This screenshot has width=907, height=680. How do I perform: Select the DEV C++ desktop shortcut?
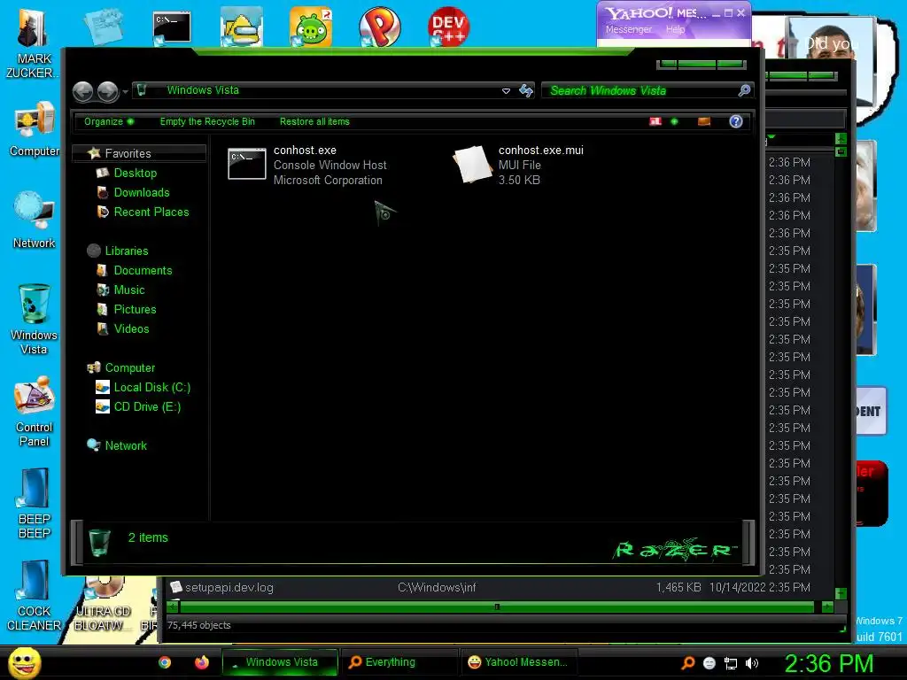[448, 27]
